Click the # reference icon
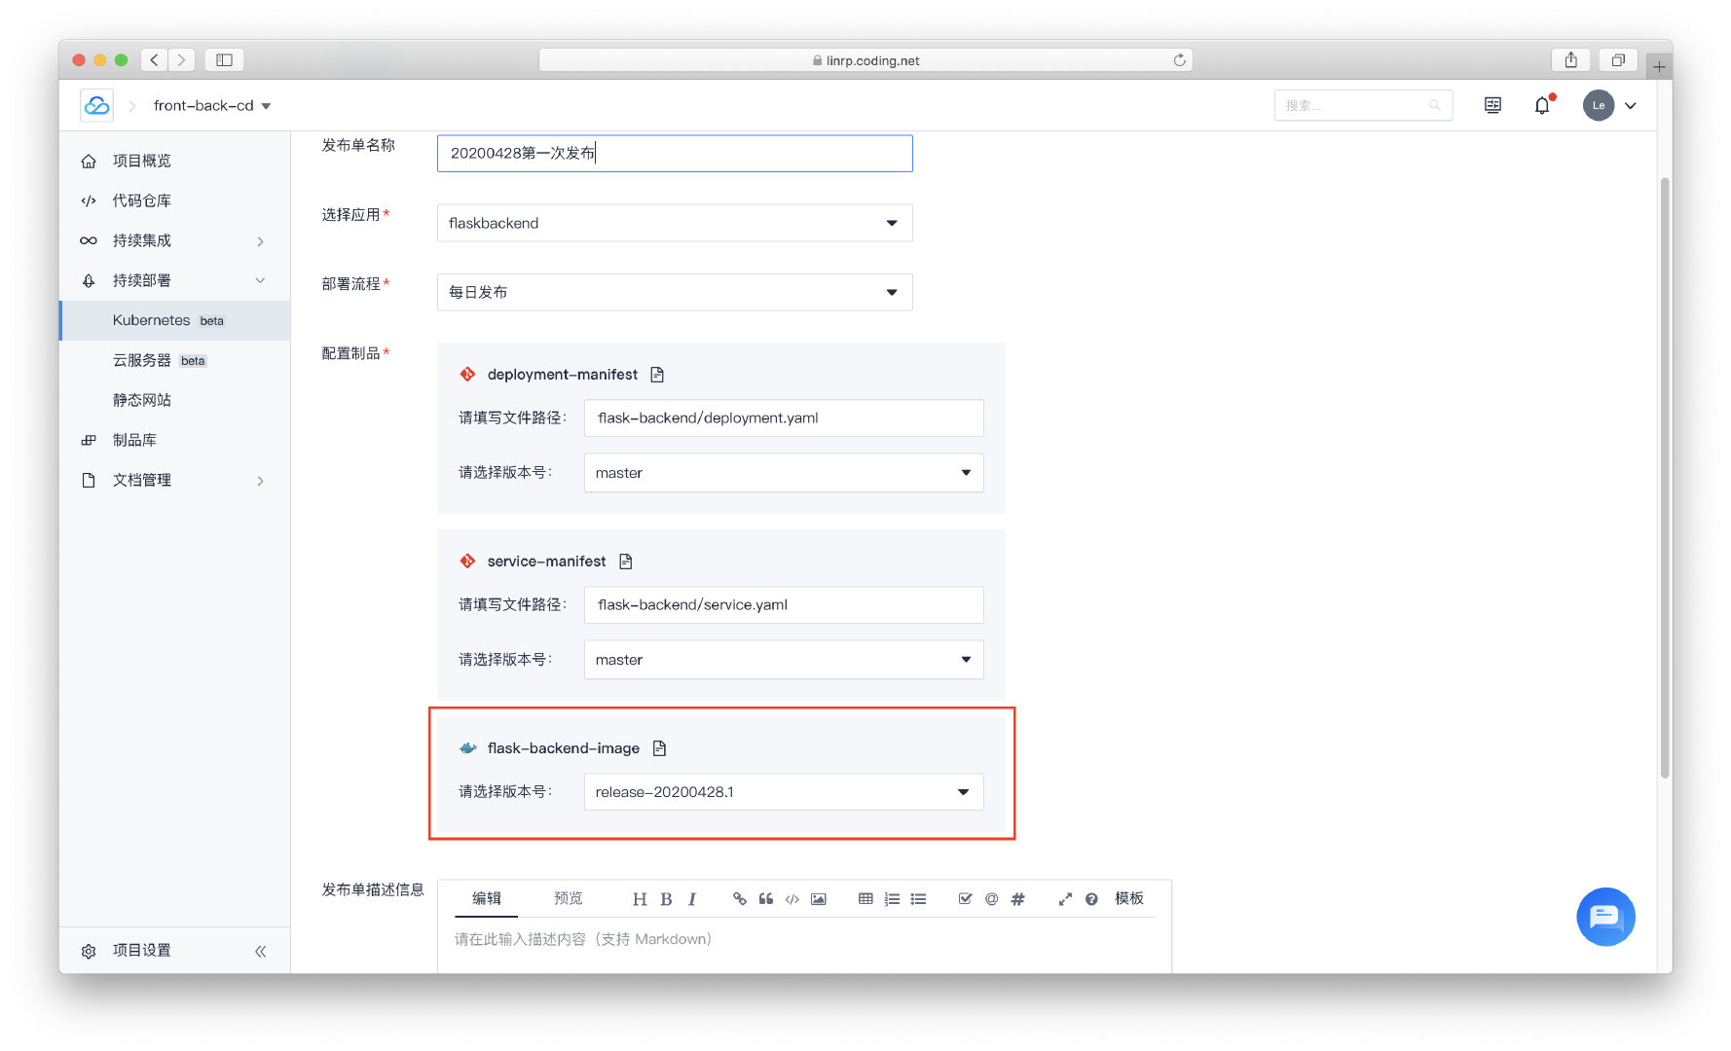1731x1051 pixels. click(x=1017, y=899)
